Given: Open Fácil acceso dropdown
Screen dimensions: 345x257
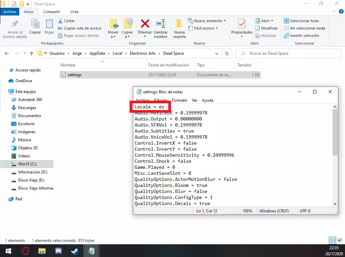Looking at the screenshot, I should coord(203,28).
